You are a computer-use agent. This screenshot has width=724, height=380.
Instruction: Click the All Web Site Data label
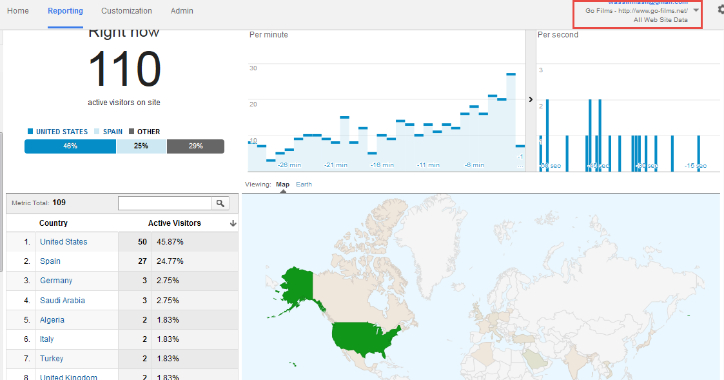(660, 20)
